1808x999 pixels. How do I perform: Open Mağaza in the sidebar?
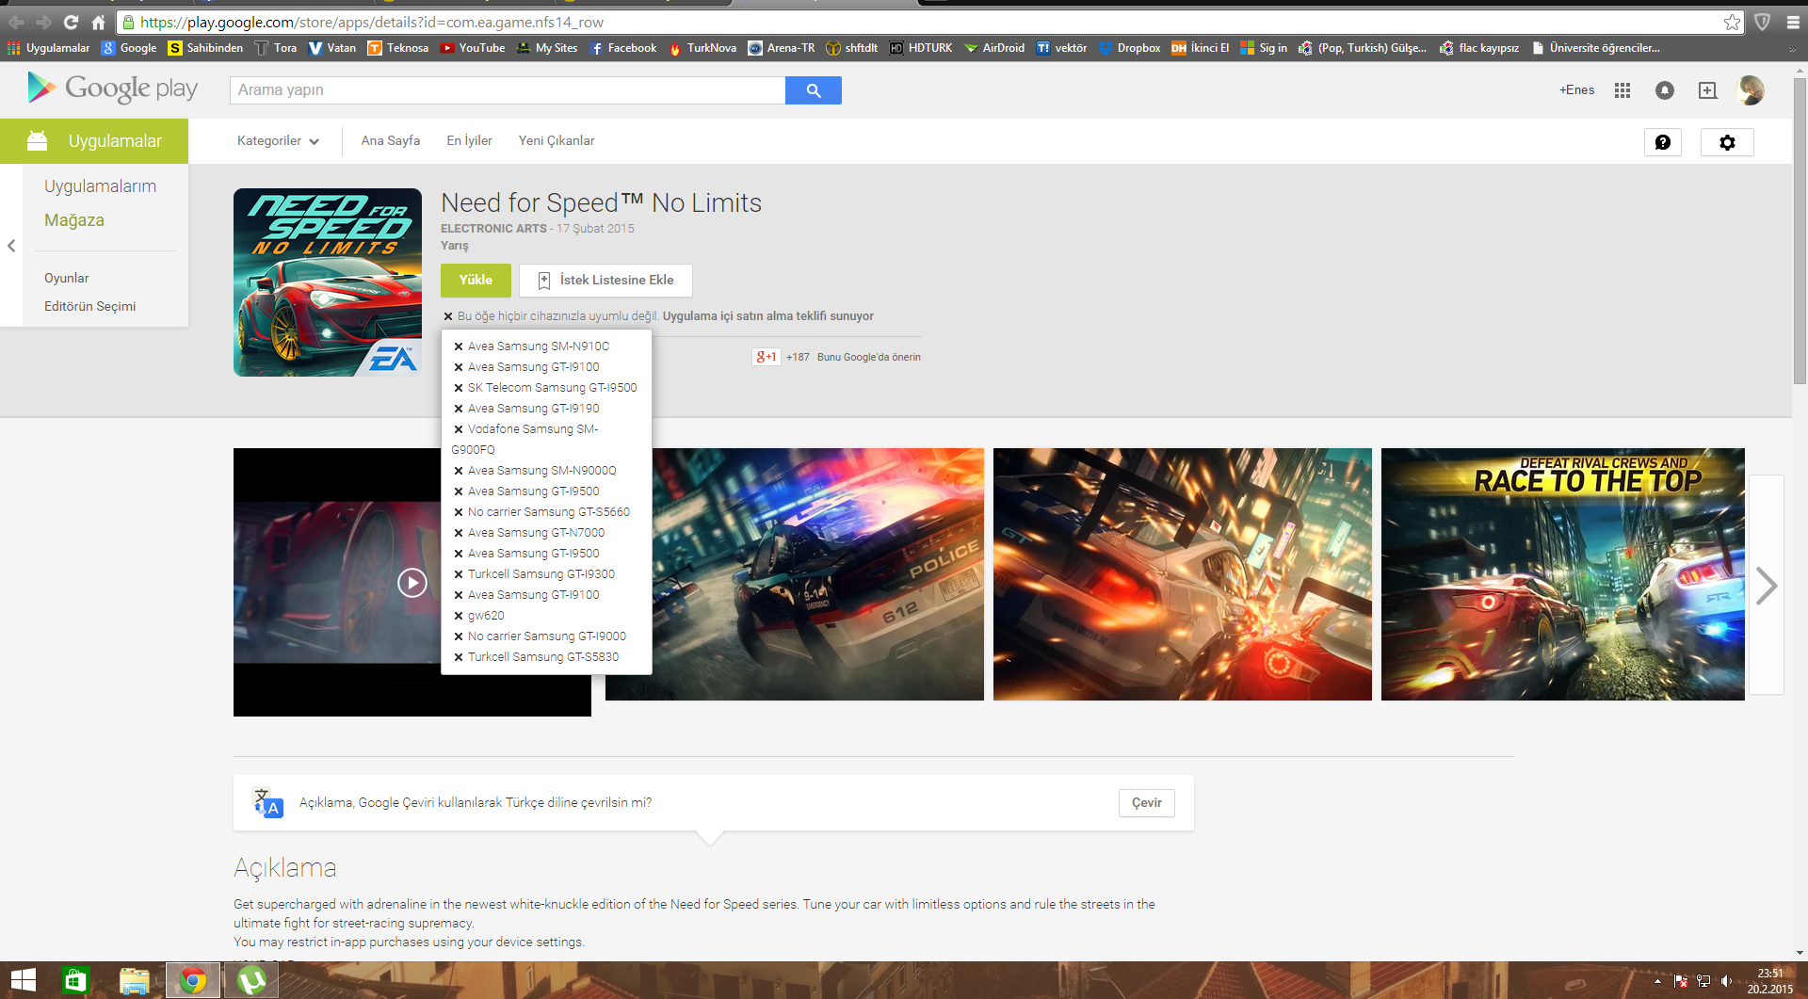coord(74,220)
